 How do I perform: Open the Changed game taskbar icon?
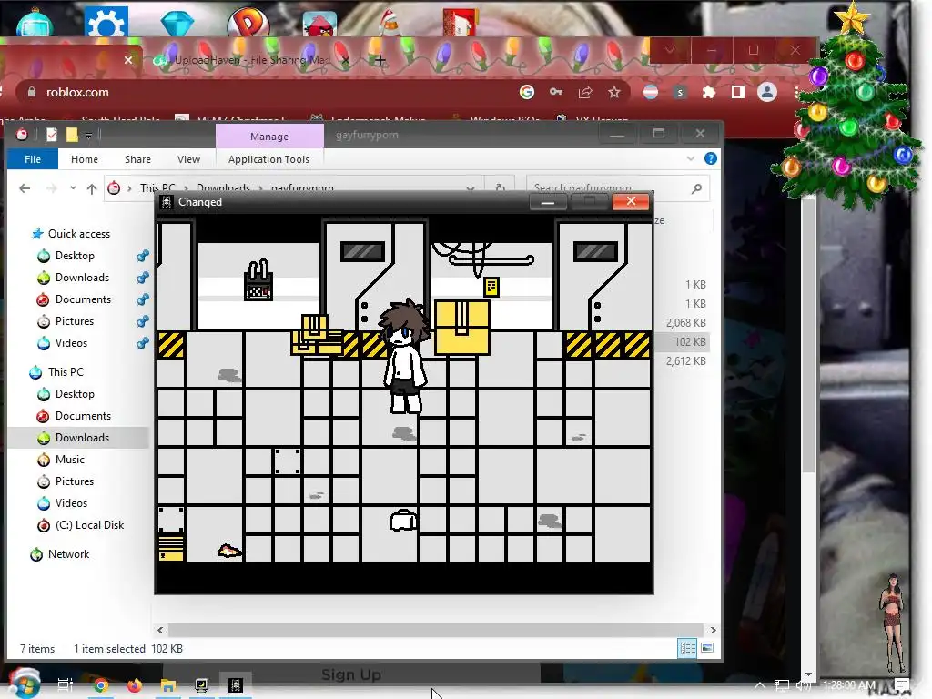tap(236, 685)
